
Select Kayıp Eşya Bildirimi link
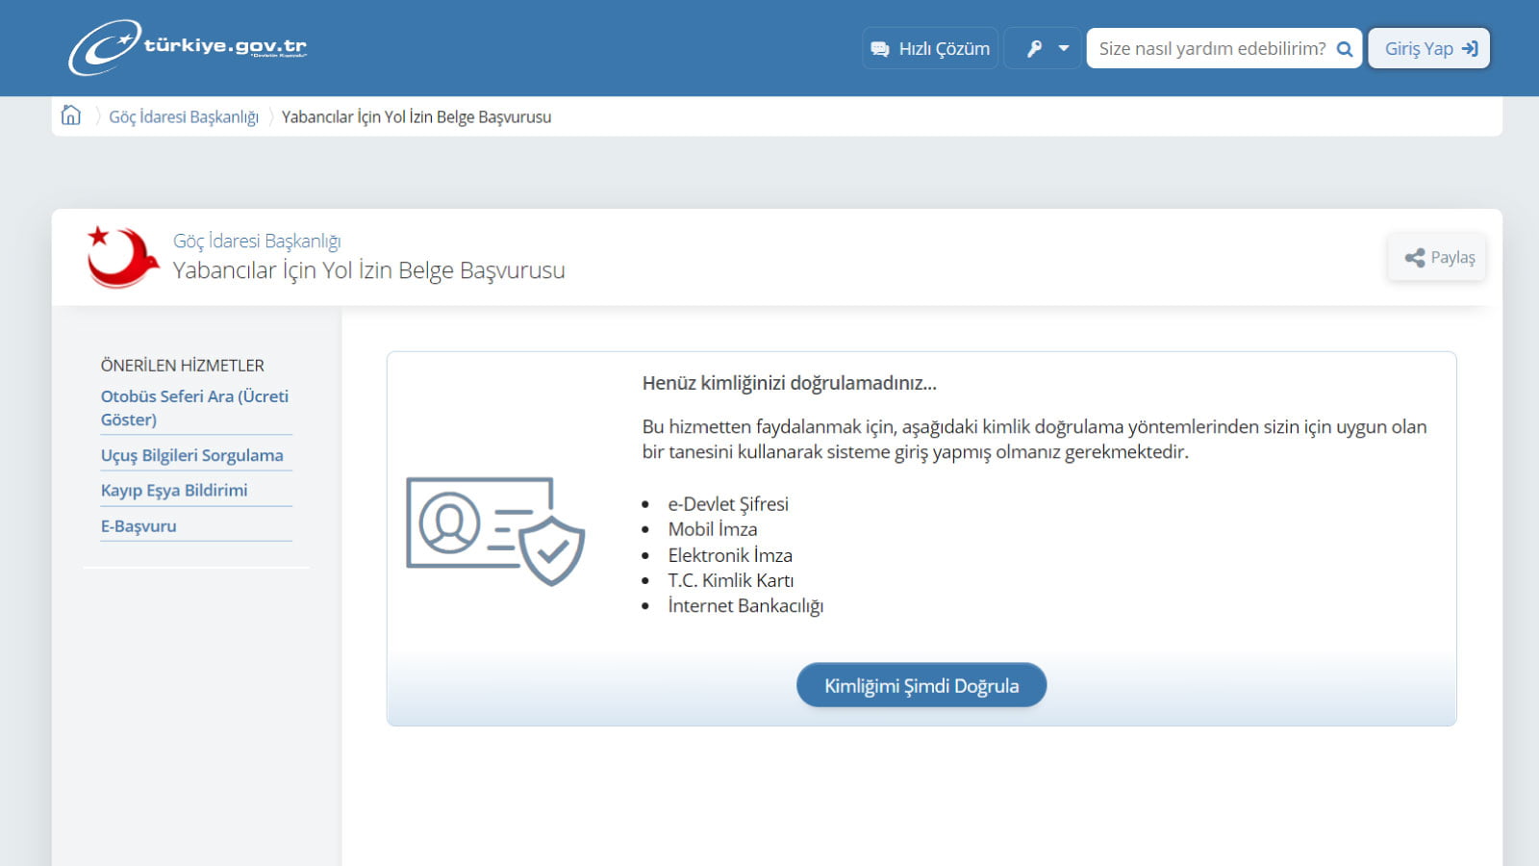[174, 491]
